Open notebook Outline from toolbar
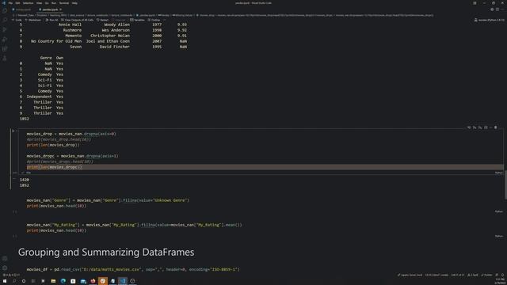 154,20
